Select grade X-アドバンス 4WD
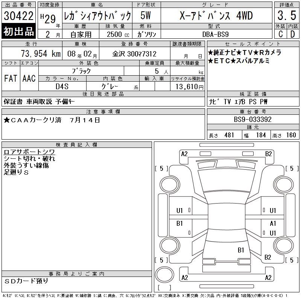Viewport: 301px width, 301px height. (216, 15)
